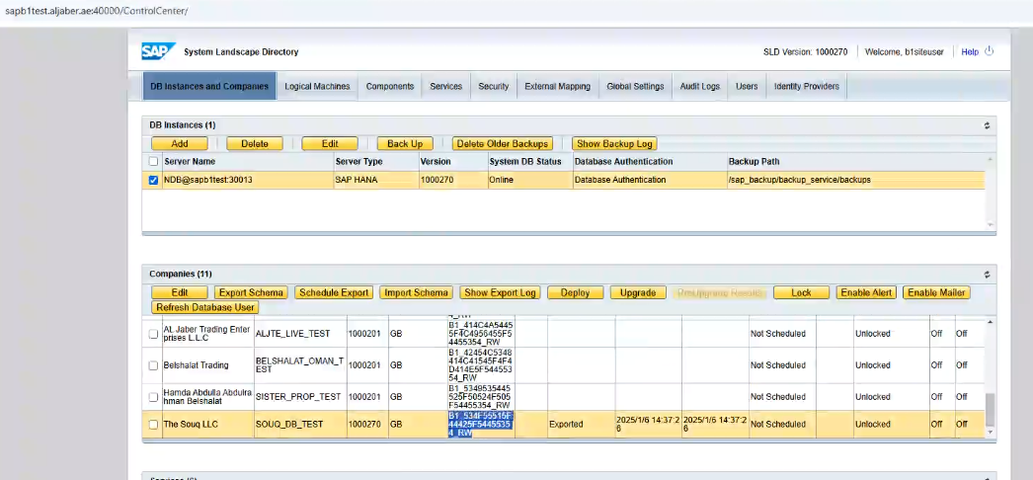The height and width of the screenshot is (480, 1033).
Task: Collapse the DB Instances panel
Action: point(987,125)
